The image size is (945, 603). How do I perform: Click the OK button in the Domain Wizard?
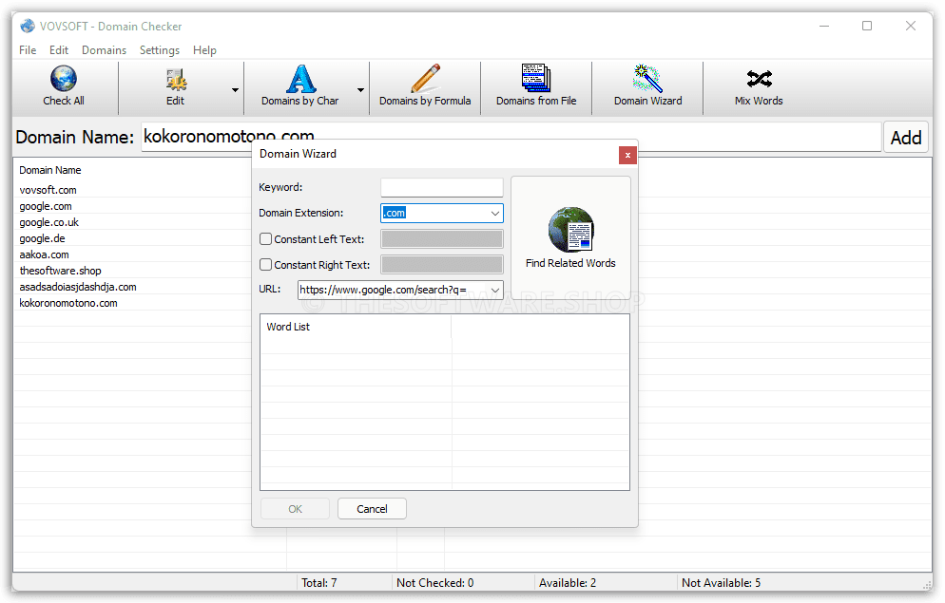[x=295, y=509]
